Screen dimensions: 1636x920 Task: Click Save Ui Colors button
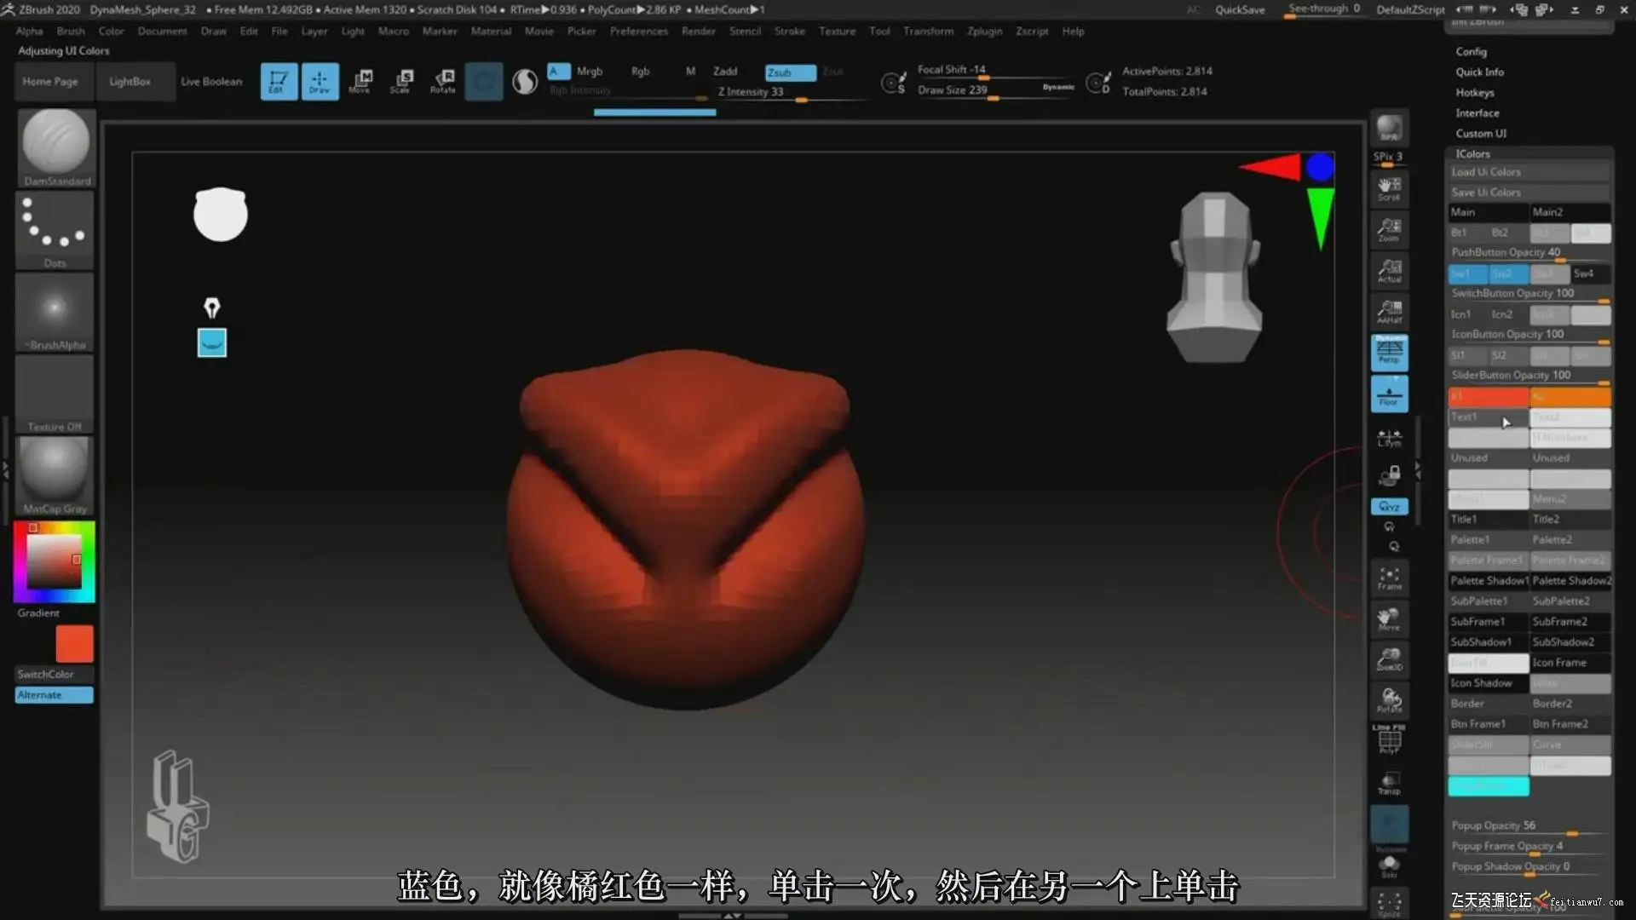pyautogui.click(x=1529, y=193)
